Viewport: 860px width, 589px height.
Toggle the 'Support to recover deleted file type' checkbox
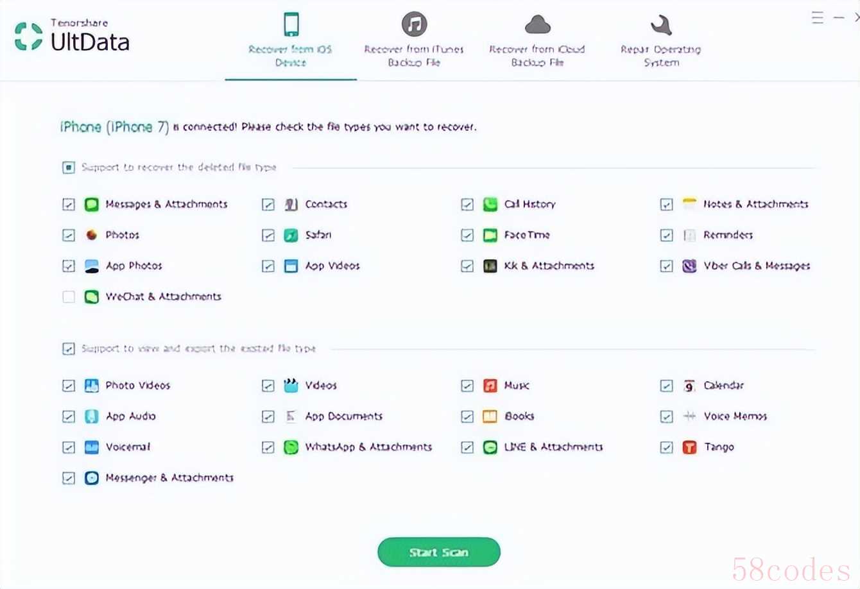69,167
